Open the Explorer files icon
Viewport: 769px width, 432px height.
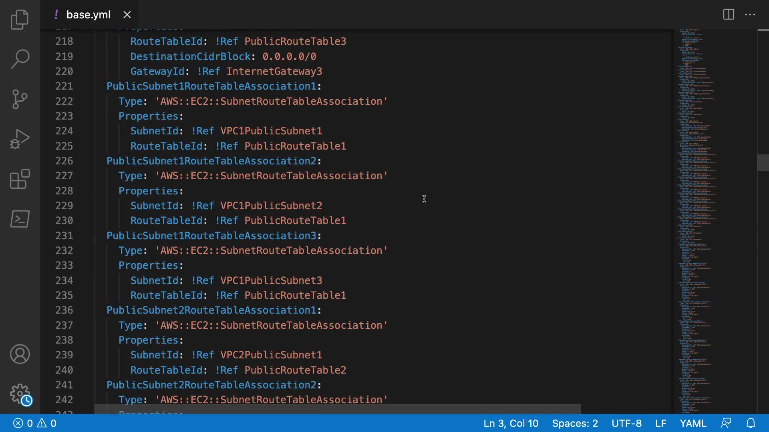point(20,19)
